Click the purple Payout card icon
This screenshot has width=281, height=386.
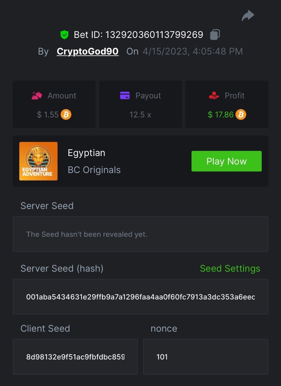[125, 96]
